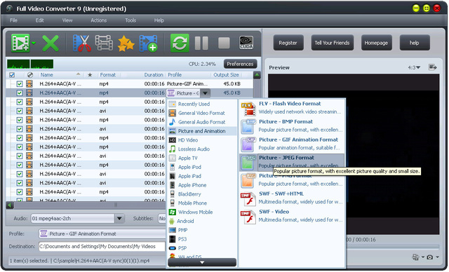Viewport: 449px width, 272px height.
Task: Open the Edit menu
Action: (39, 20)
